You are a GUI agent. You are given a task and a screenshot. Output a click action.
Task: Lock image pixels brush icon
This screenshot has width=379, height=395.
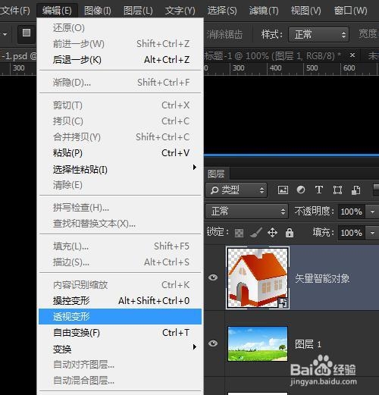coord(256,232)
